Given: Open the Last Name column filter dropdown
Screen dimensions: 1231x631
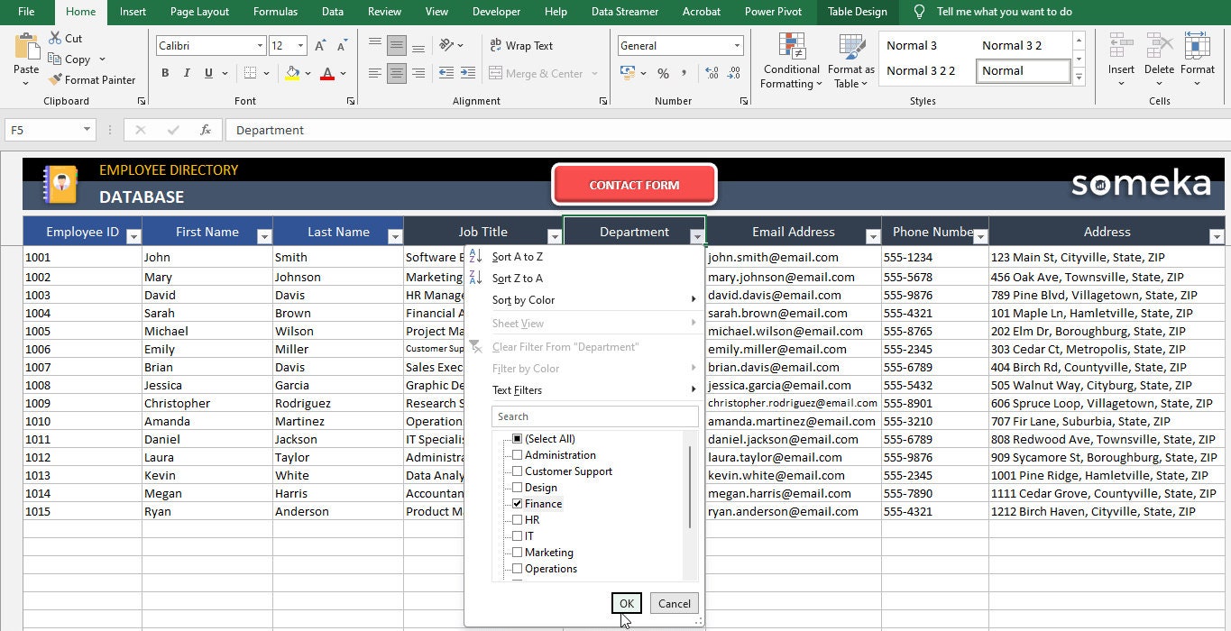Looking at the screenshot, I should point(395,237).
